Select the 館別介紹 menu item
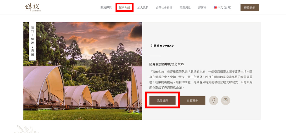Image resolution: width=286 pixels, height=133 pixels. click(x=125, y=8)
